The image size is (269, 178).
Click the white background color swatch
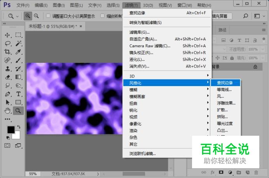click(17, 136)
